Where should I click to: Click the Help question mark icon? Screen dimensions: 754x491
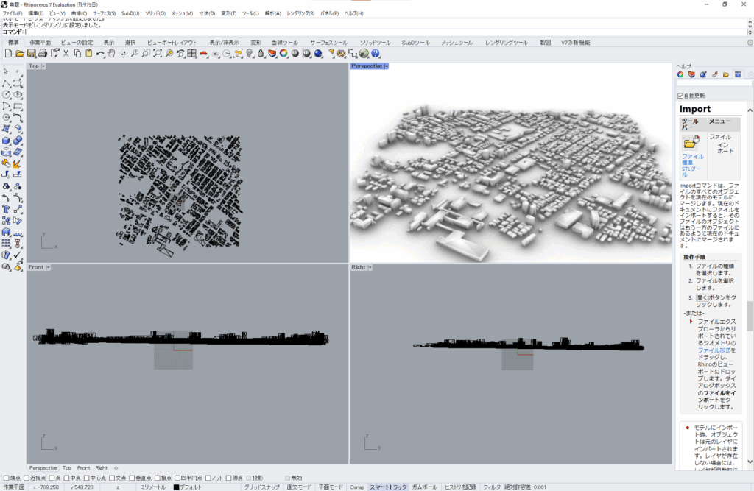[x=376, y=54]
